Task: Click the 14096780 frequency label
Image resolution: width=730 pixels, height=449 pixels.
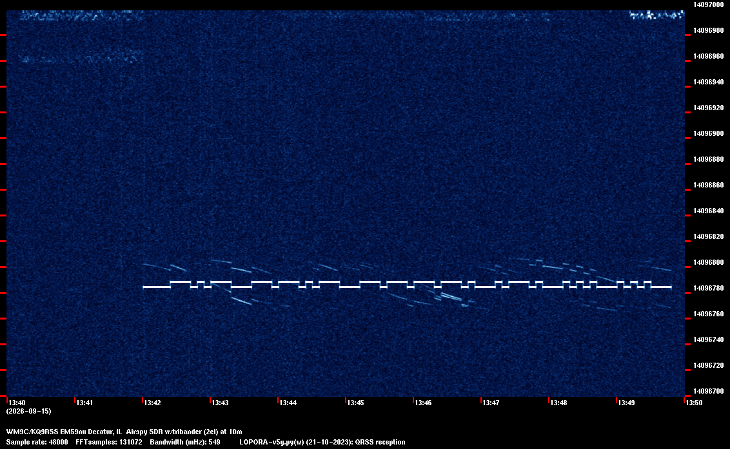Action: pos(709,289)
